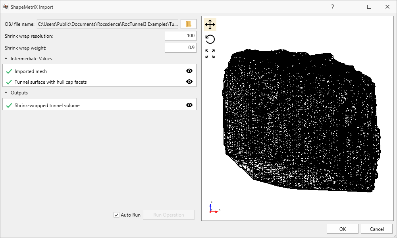Image resolution: width=397 pixels, height=238 pixels.
Task: Select the Shrink-wrapped tunnel volume row
Action: (x=99, y=105)
